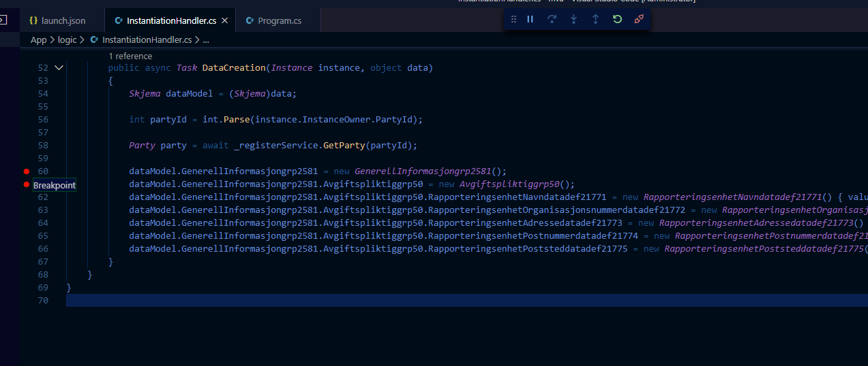Click the breadcrumb ellipsis symbol item
This screenshot has width=868, height=366.
(x=206, y=40)
